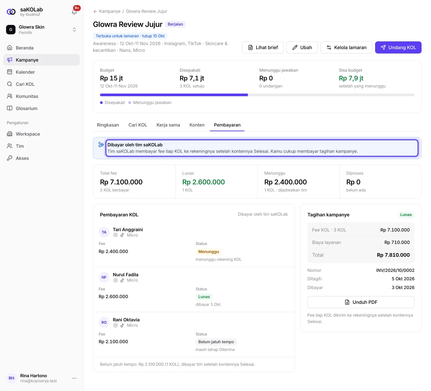Click the Lunas amount Rp 2.600.000
Screen dimensions: 431x391
pyautogui.click(x=204, y=182)
